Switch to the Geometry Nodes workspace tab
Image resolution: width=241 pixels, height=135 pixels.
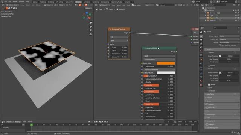click(x=117, y=2)
